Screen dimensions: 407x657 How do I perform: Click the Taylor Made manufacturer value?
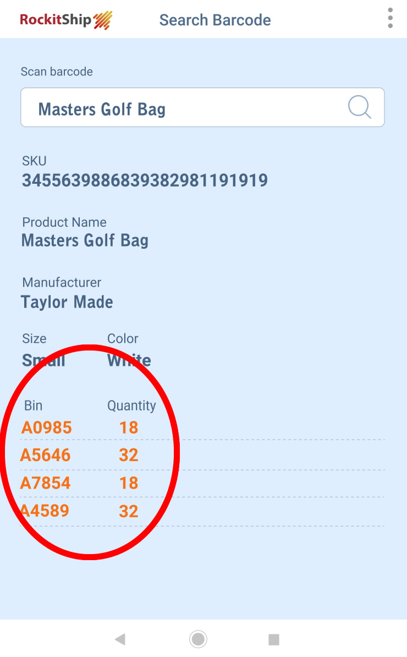click(x=67, y=302)
